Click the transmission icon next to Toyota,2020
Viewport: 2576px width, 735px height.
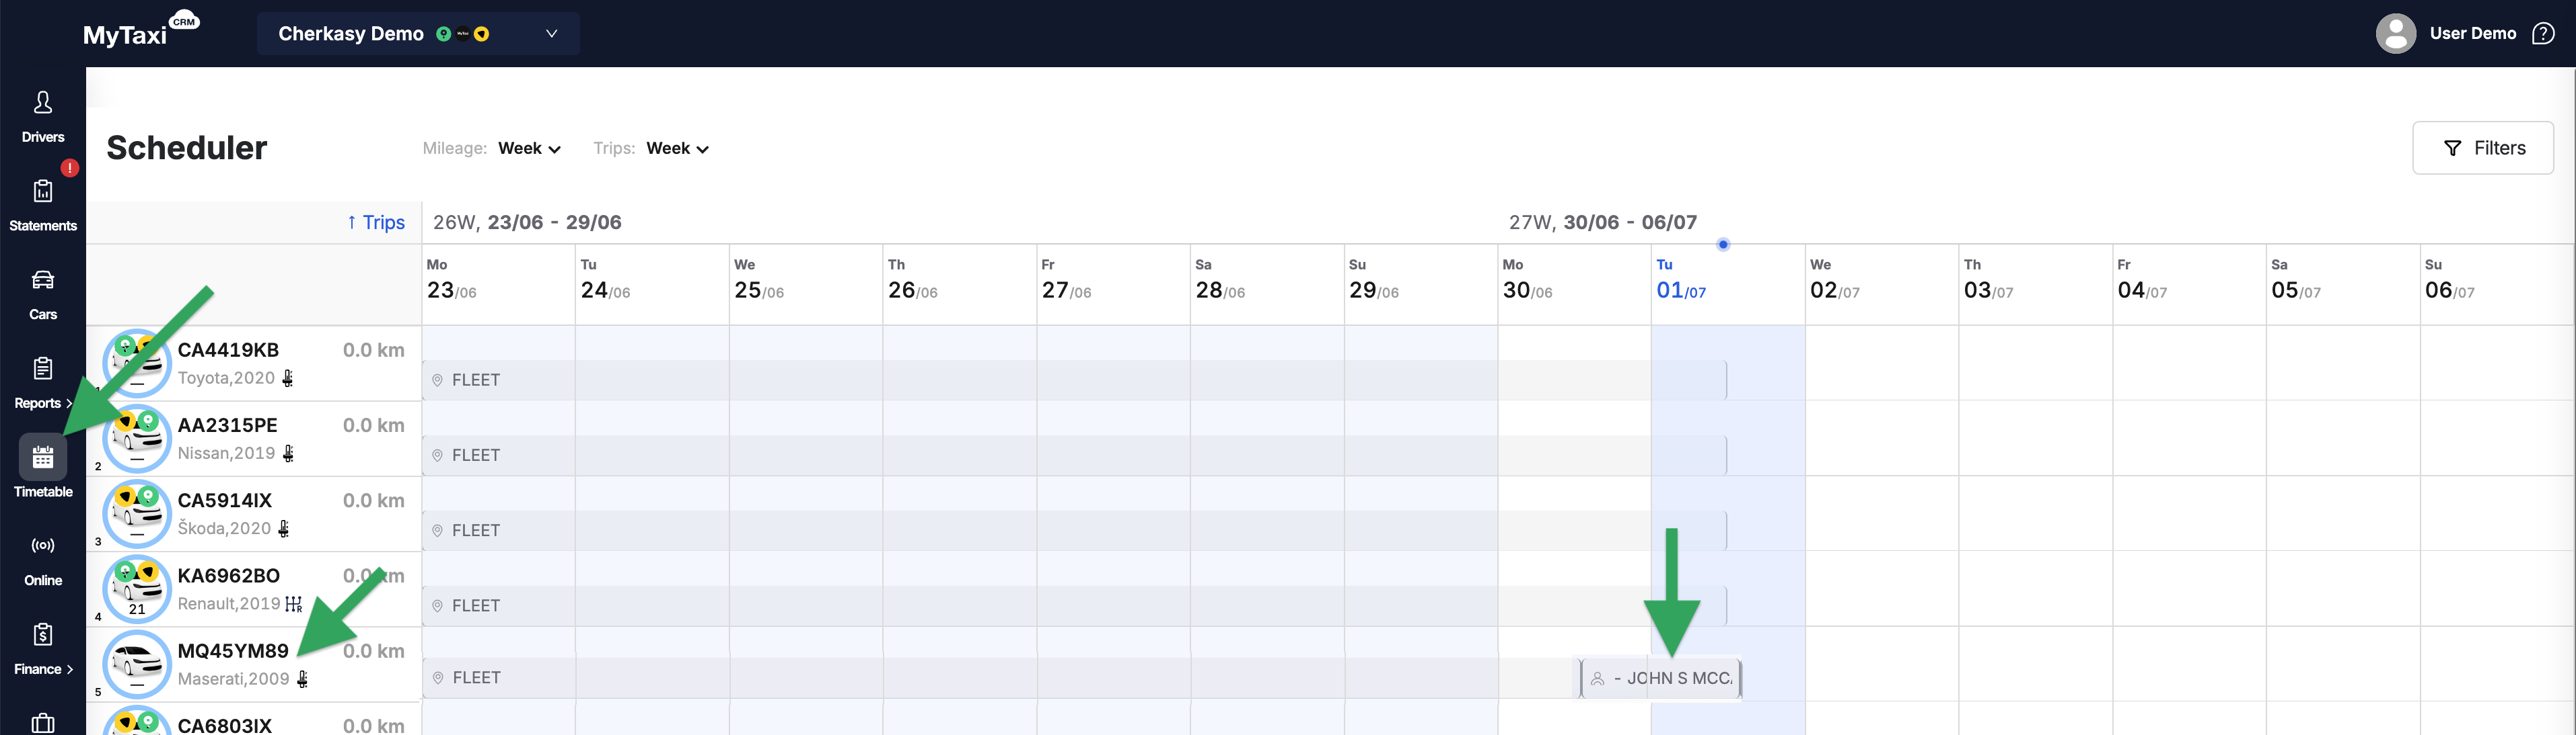click(x=288, y=378)
